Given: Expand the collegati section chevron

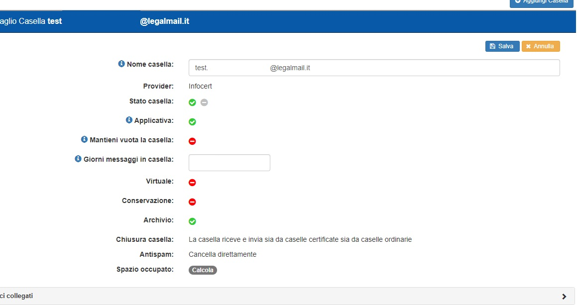Looking at the screenshot, I should pyautogui.click(x=564, y=297).
